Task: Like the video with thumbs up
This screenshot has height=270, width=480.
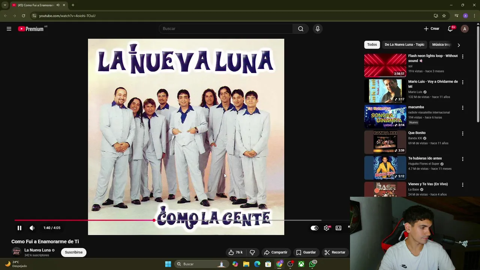Action: (235, 252)
